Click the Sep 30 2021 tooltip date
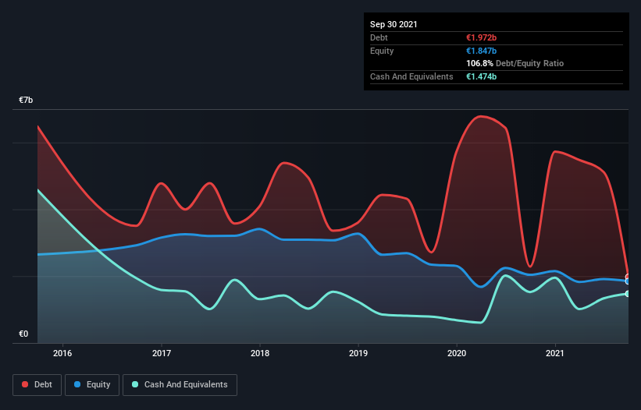 tap(394, 24)
